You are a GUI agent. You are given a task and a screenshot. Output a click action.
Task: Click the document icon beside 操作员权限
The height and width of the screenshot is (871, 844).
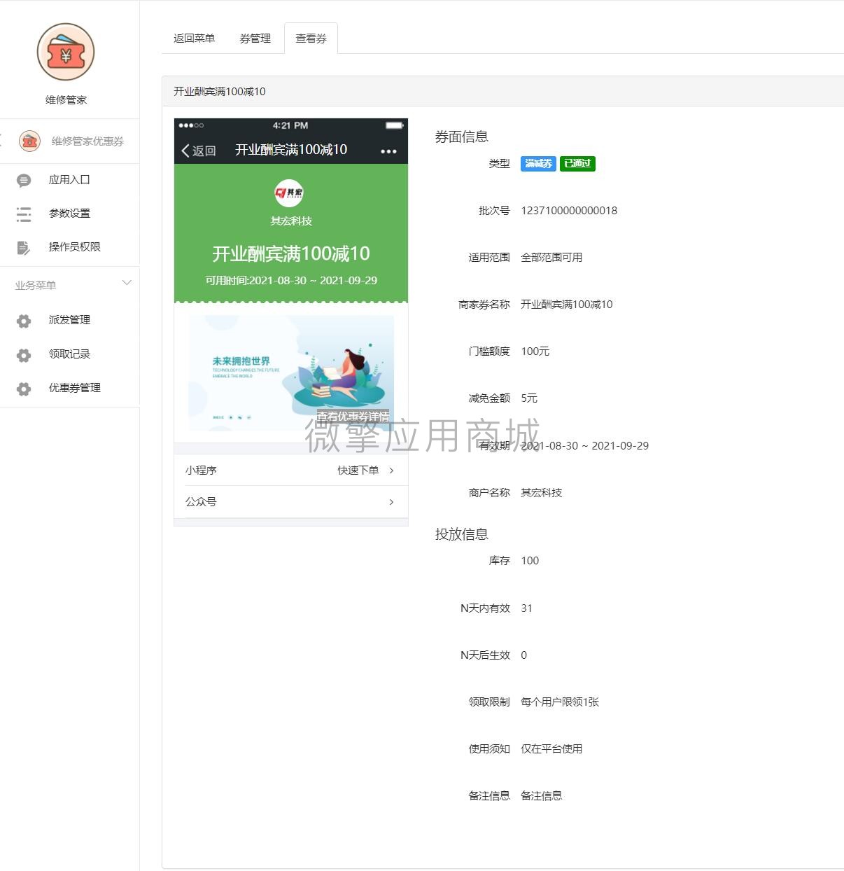pyautogui.click(x=24, y=247)
